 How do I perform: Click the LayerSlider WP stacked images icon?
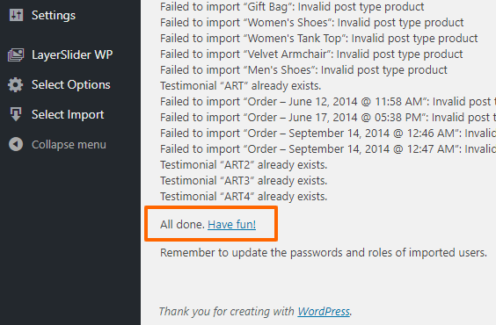(16, 54)
